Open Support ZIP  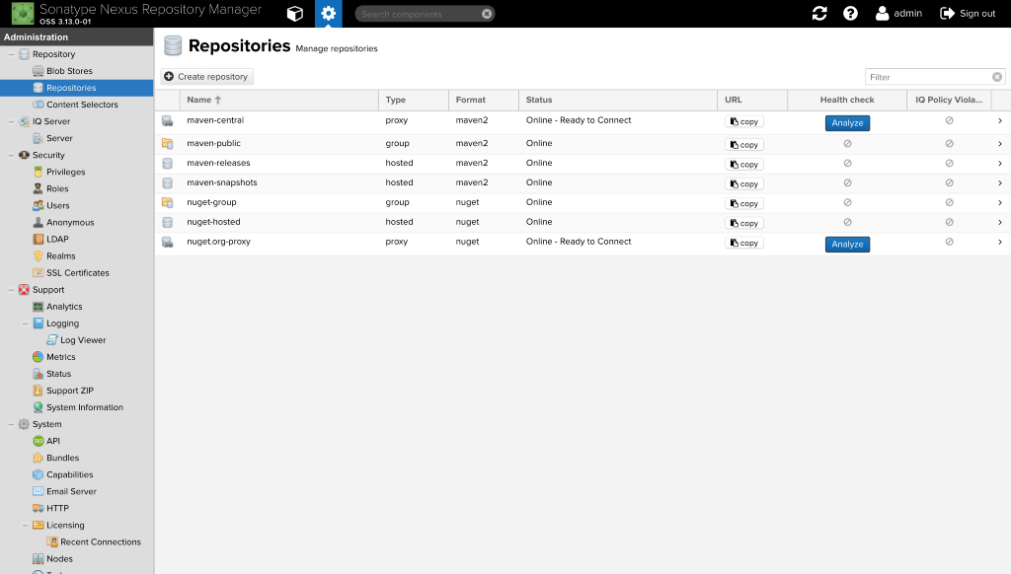point(70,391)
